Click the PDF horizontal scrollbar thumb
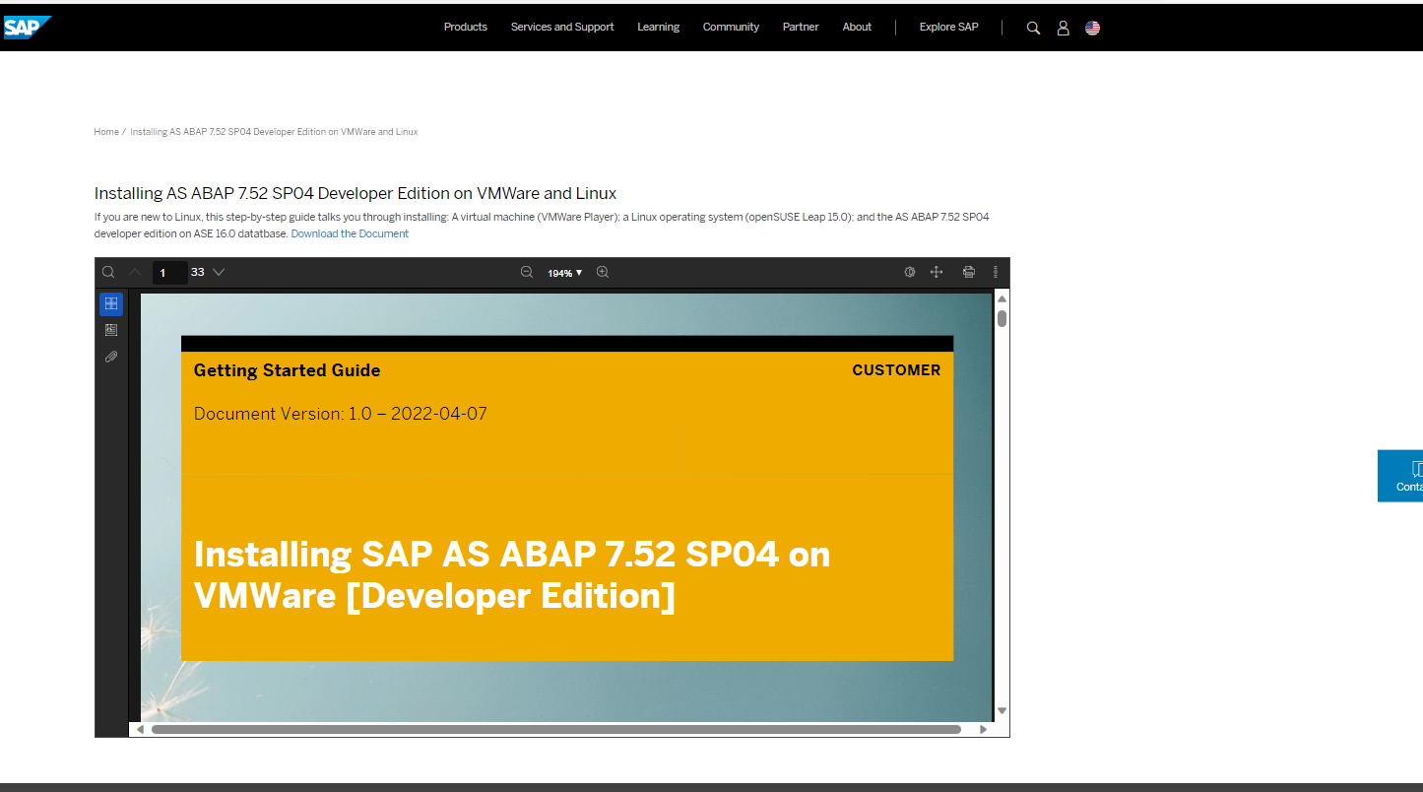Image resolution: width=1423 pixels, height=792 pixels. 555,730
